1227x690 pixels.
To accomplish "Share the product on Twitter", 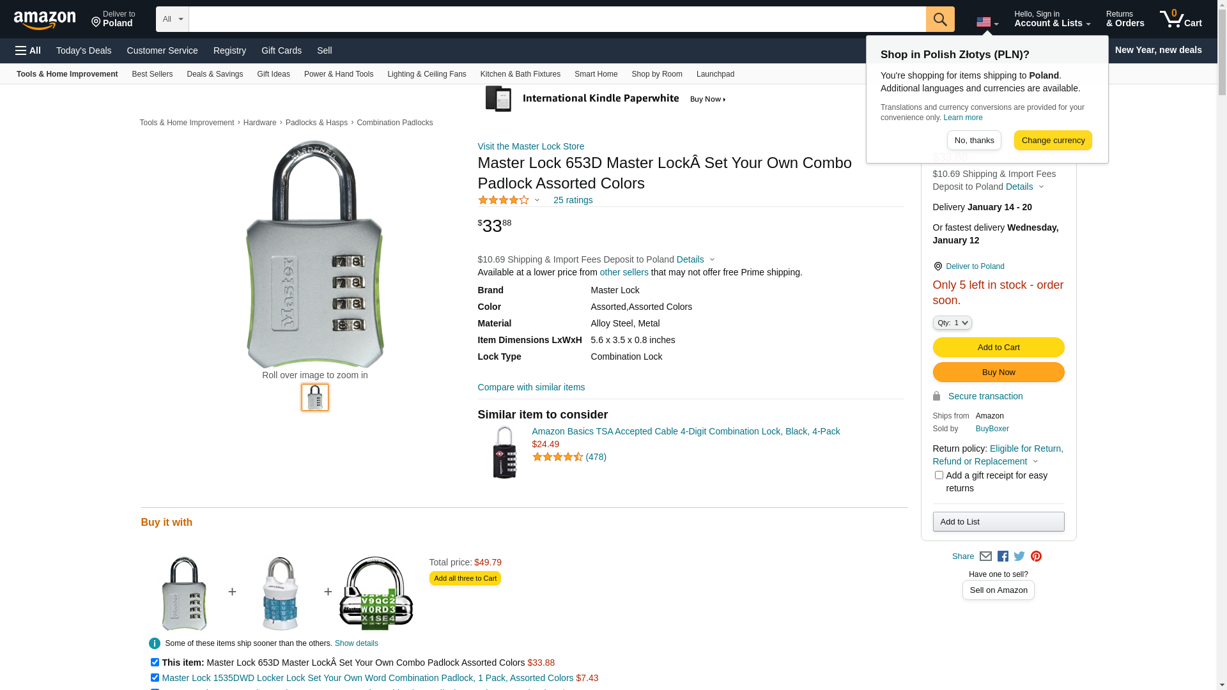I will [1019, 556].
